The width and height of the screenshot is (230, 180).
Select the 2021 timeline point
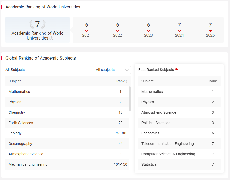pos(86,31)
